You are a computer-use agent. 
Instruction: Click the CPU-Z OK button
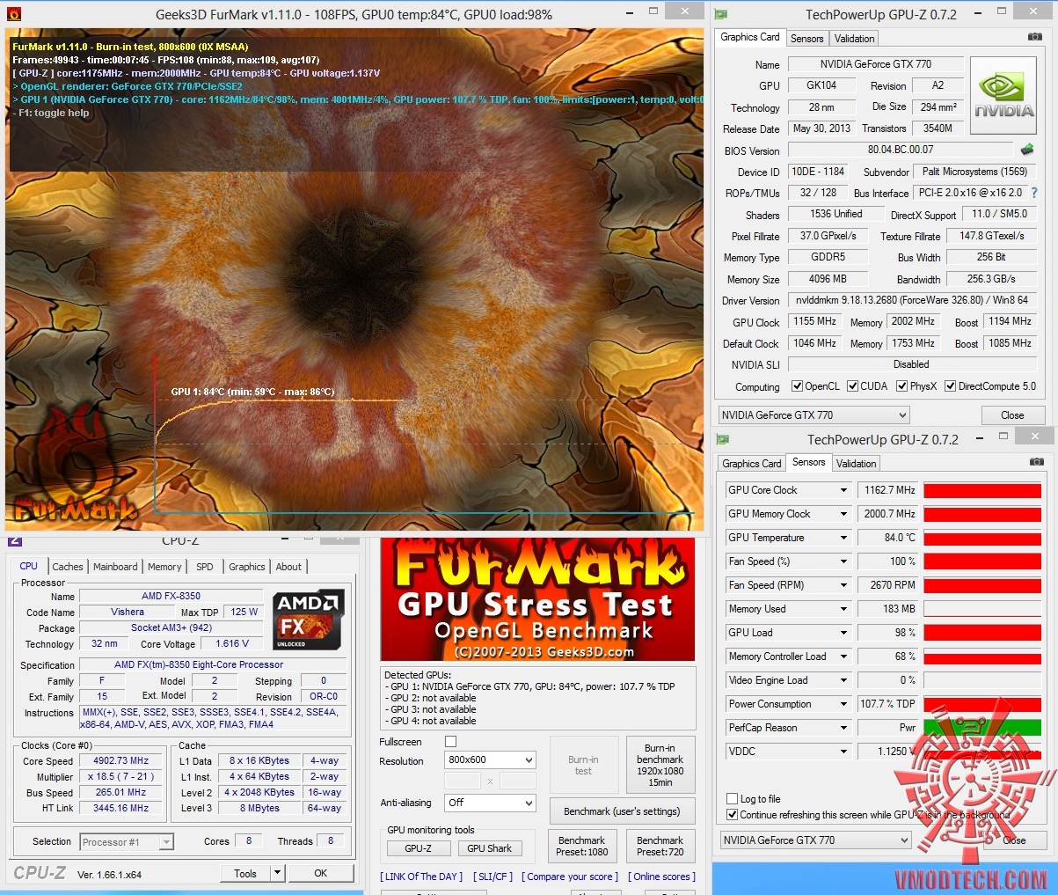[x=320, y=873]
